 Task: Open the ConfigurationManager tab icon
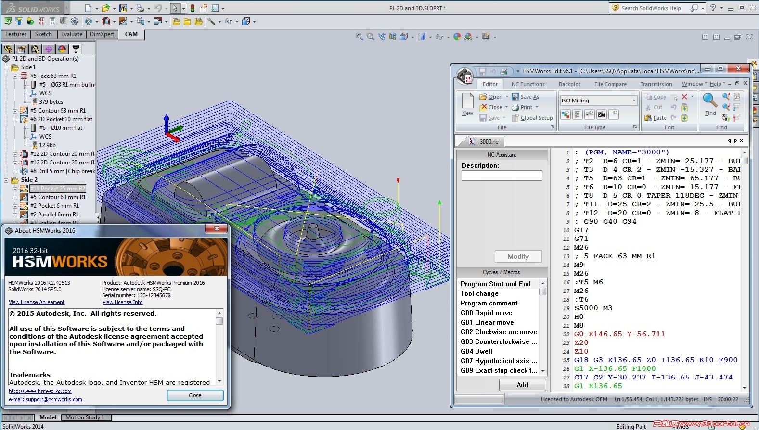pyautogui.click(x=35, y=49)
